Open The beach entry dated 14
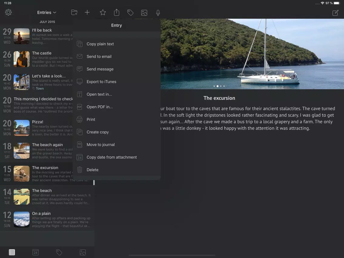344x258 pixels. tap(47, 197)
